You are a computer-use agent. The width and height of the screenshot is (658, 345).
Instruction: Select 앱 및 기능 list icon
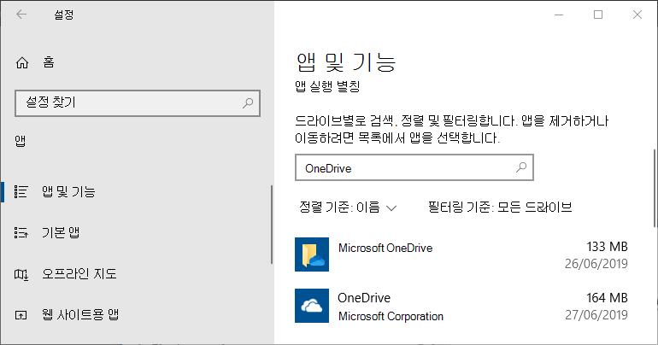[21, 191]
